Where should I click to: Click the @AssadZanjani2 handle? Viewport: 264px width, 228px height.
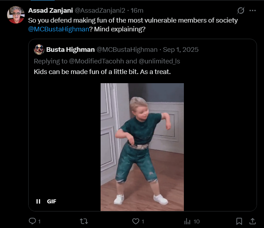[x=100, y=11]
